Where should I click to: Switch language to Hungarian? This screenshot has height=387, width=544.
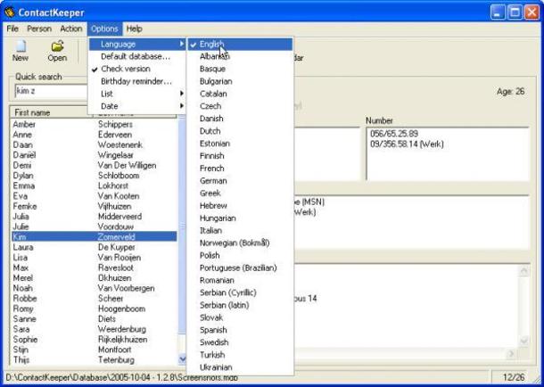[240, 218]
